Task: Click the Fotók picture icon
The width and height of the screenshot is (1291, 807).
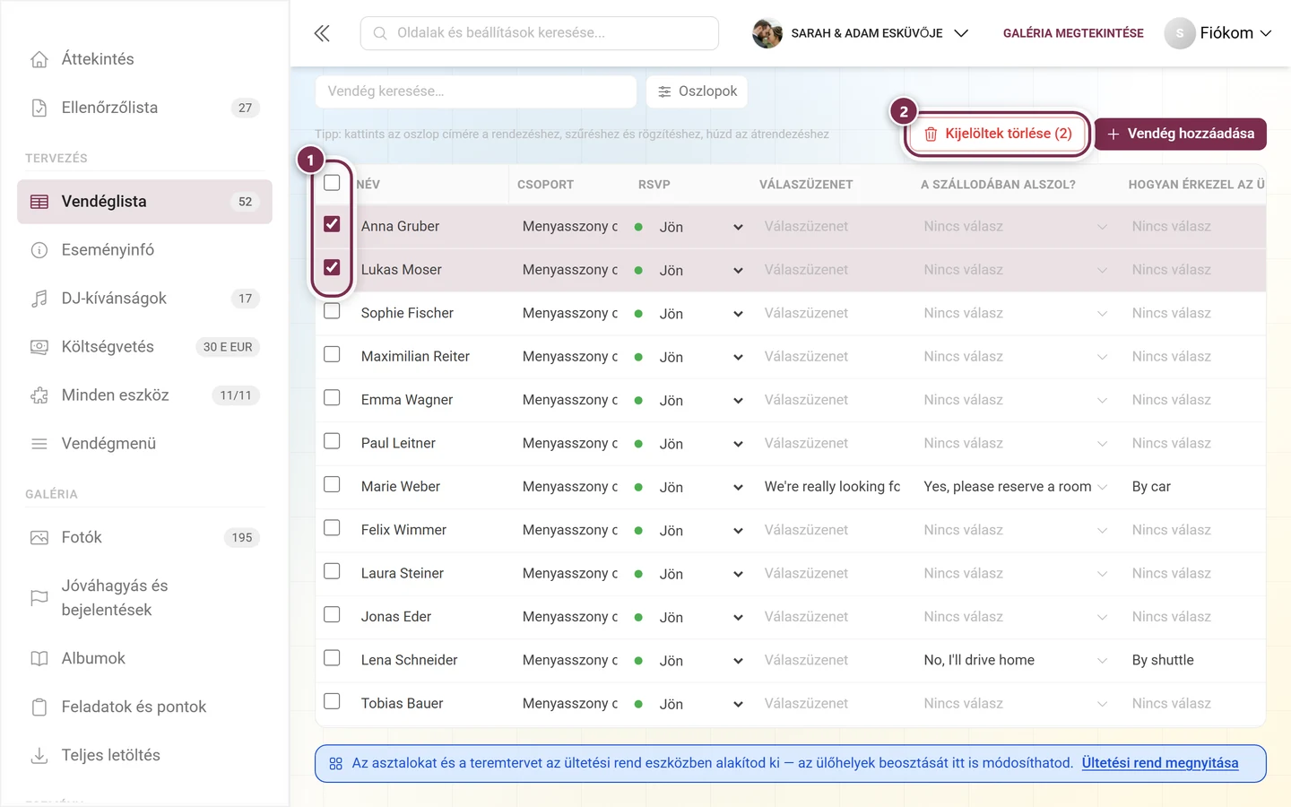Action: point(39,538)
